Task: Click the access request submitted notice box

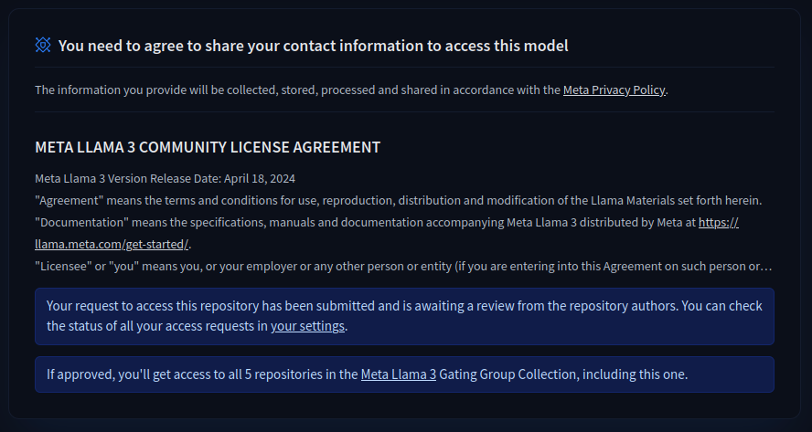Action: [404, 316]
